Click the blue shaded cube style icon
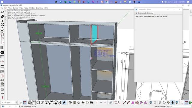 [x=151, y=103]
